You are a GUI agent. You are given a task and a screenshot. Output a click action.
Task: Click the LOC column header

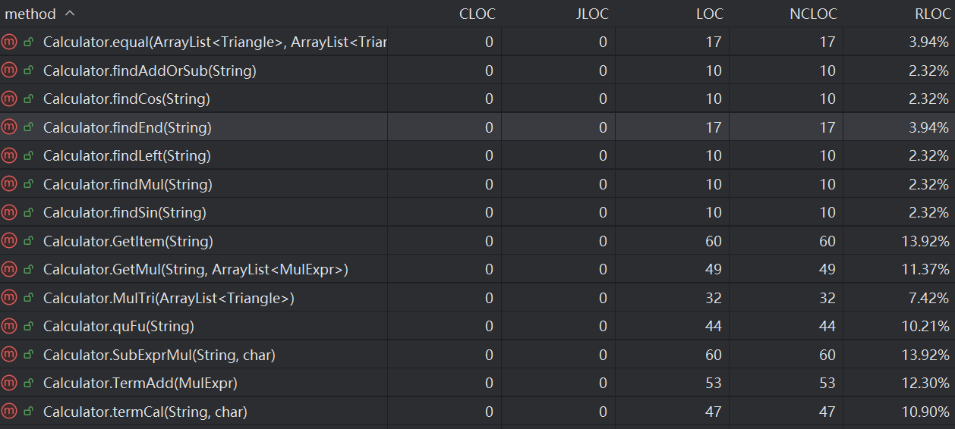pos(709,14)
